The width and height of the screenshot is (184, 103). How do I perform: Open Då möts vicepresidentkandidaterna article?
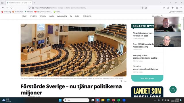point(145,68)
